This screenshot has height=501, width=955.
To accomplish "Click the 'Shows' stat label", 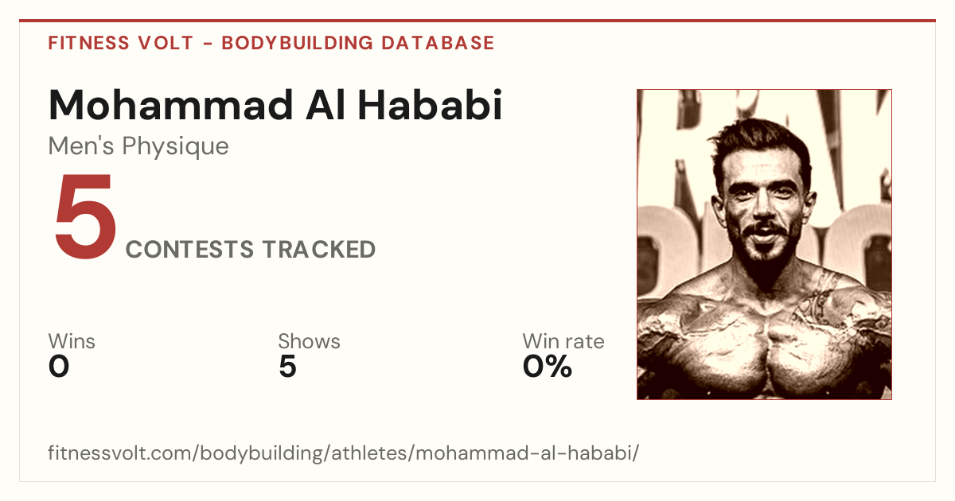I will (309, 342).
